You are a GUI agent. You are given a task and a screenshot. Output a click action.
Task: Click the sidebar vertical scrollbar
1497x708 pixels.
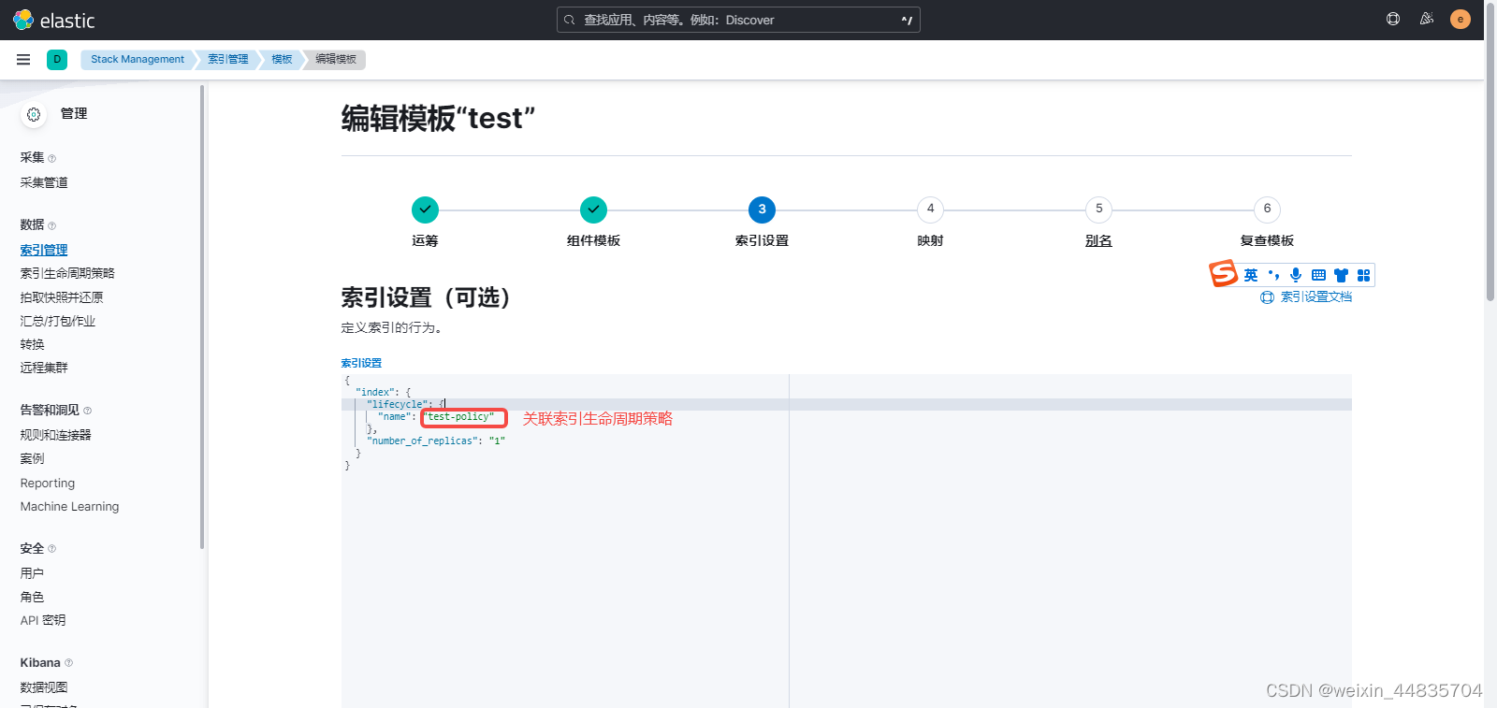pos(202,316)
